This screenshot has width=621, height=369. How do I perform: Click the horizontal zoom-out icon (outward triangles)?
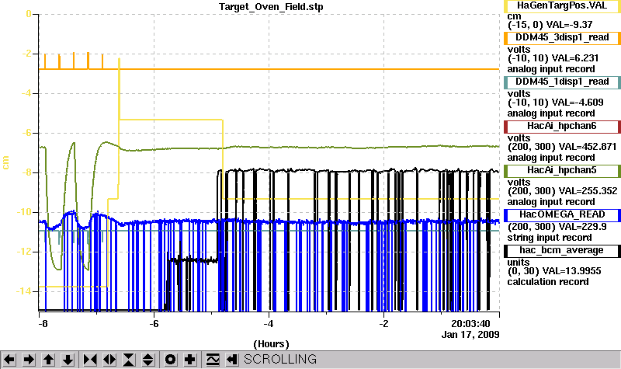coord(109,360)
